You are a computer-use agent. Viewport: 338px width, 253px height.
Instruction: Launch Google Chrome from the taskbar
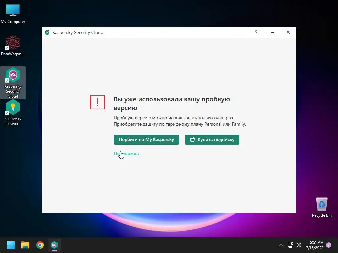pyautogui.click(x=40, y=245)
